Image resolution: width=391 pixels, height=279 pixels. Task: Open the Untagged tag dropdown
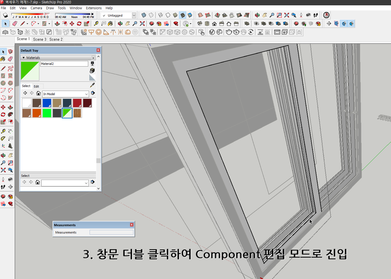point(134,15)
